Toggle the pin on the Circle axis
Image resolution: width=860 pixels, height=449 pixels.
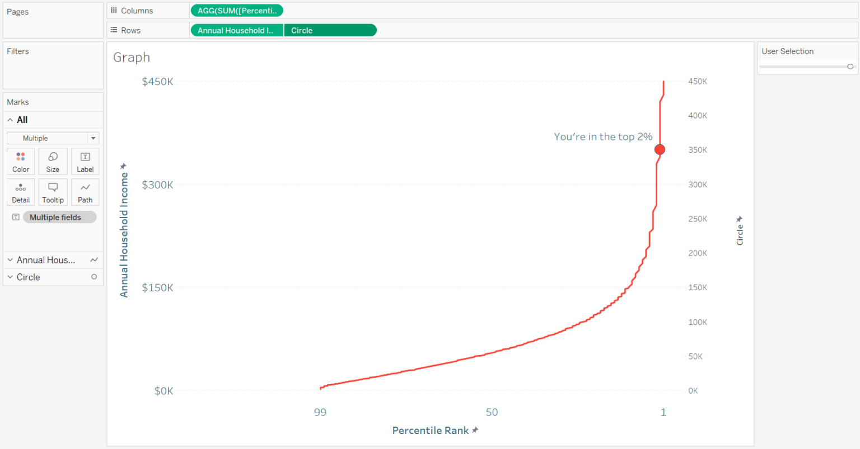(739, 219)
